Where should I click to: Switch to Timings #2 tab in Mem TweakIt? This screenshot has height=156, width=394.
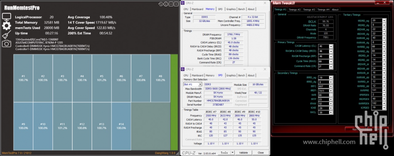[295, 10]
